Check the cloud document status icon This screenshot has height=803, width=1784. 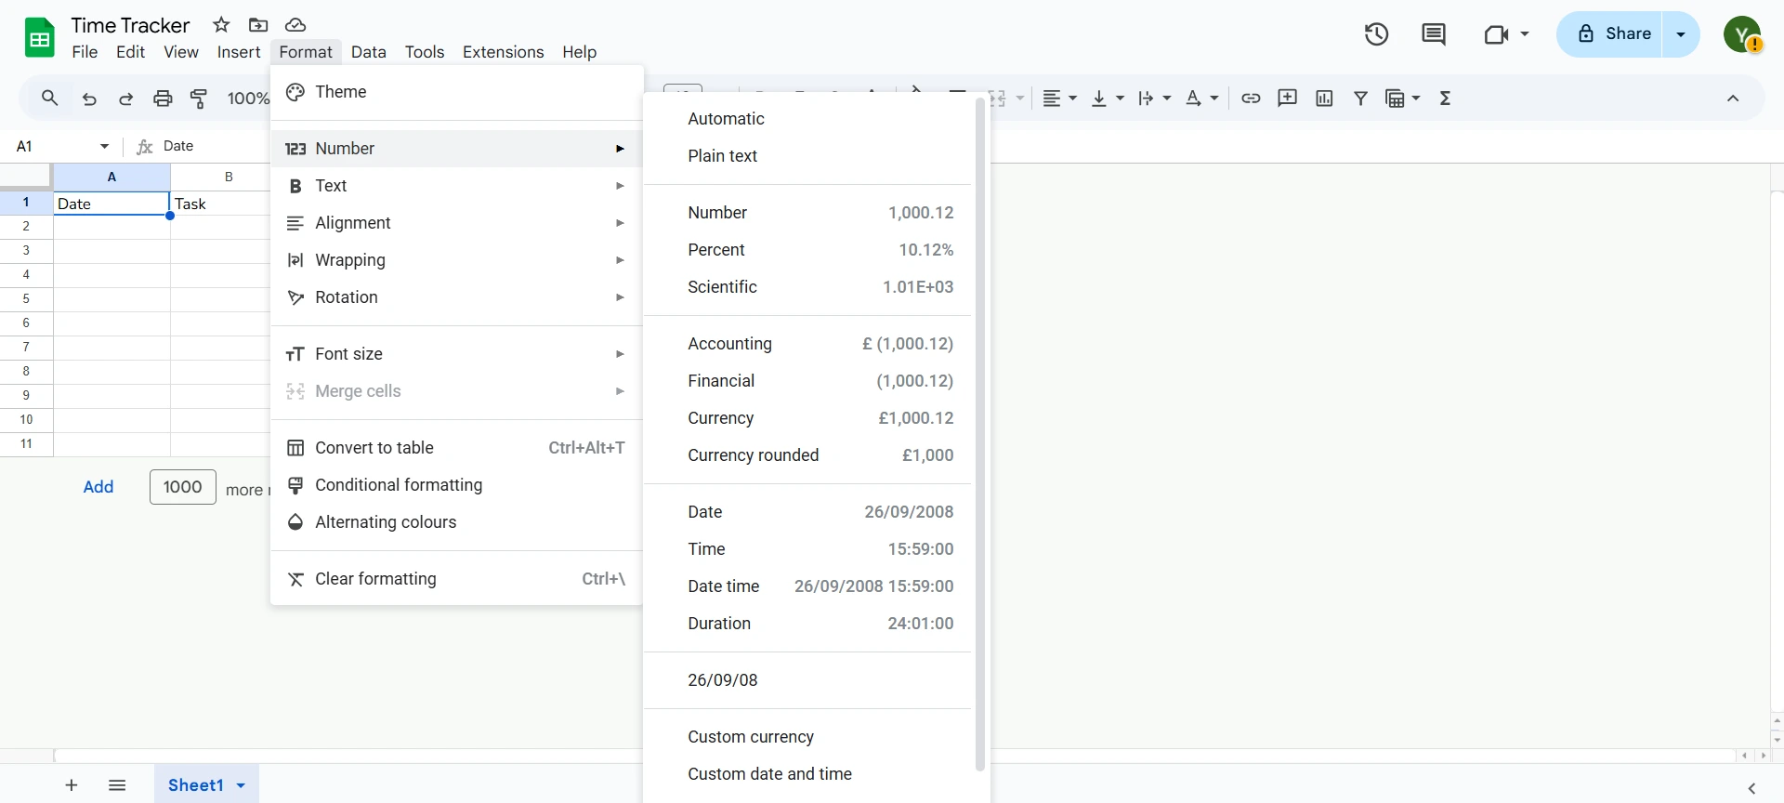tap(295, 25)
